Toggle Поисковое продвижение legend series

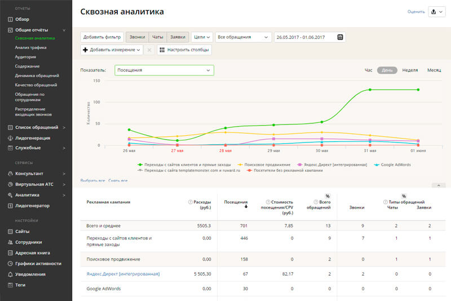[264, 165]
